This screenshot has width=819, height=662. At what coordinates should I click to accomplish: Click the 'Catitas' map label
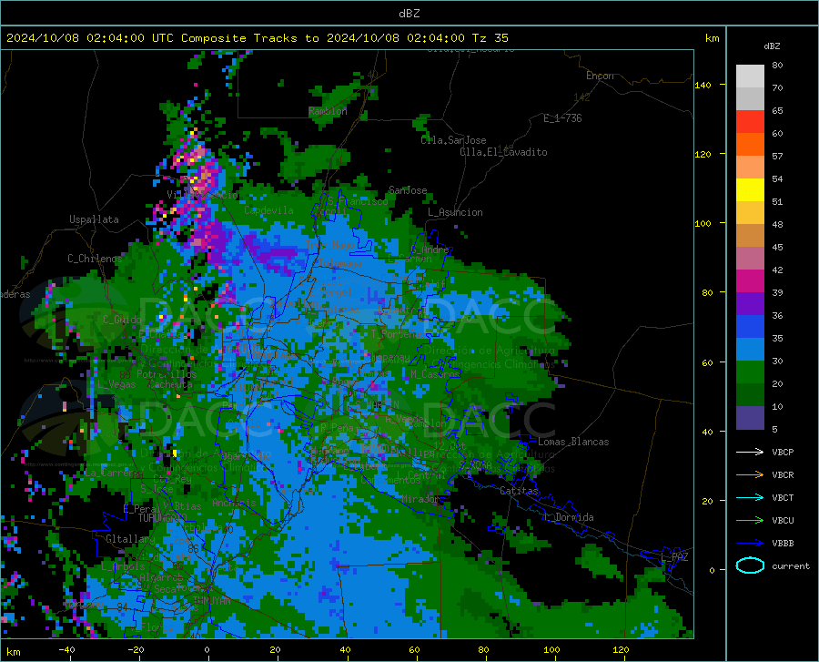pos(519,491)
